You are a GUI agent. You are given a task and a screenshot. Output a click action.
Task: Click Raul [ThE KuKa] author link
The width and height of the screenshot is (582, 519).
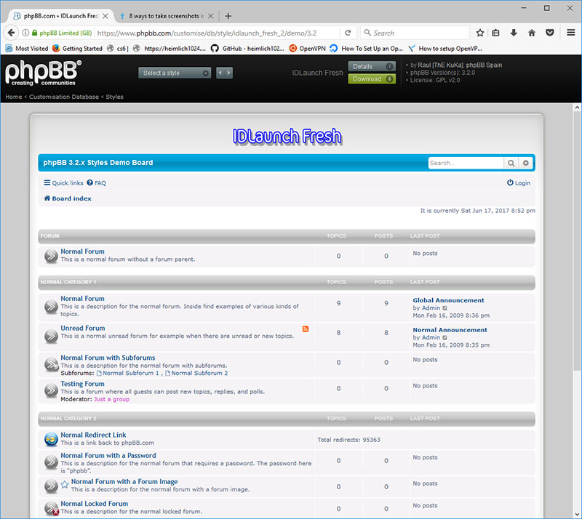click(x=441, y=65)
